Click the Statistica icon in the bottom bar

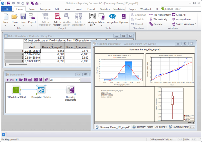[x=3, y=135]
